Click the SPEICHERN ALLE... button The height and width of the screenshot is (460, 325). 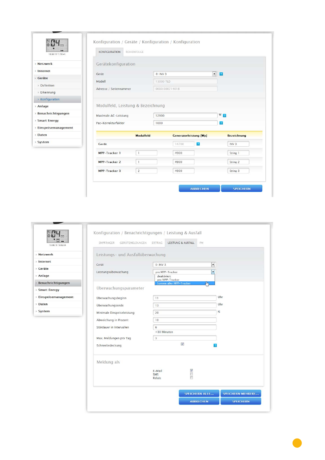(x=199, y=394)
